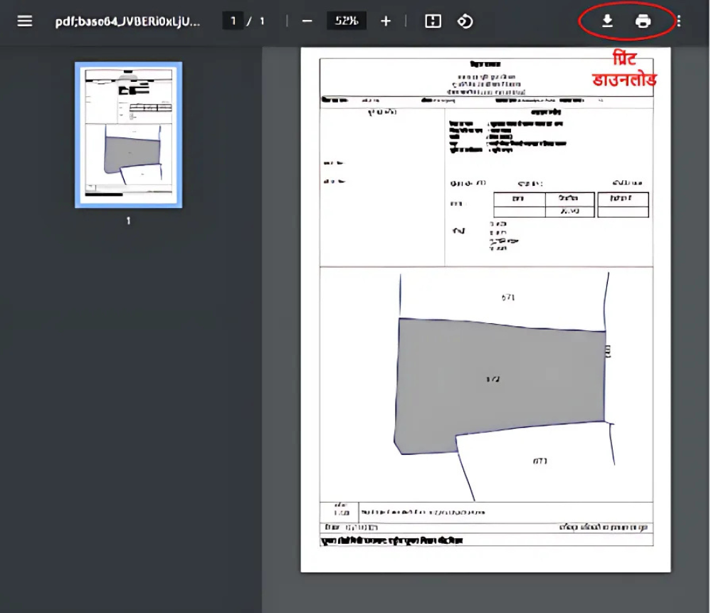711x613 pixels.
Task: Zoom out using the minus icon
Action: [x=307, y=21]
